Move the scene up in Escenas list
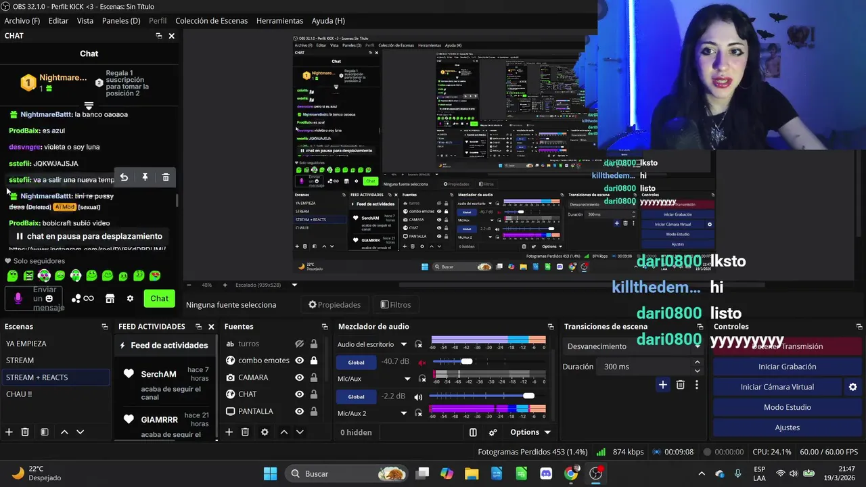 pyautogui.click(x=64, y=432)
